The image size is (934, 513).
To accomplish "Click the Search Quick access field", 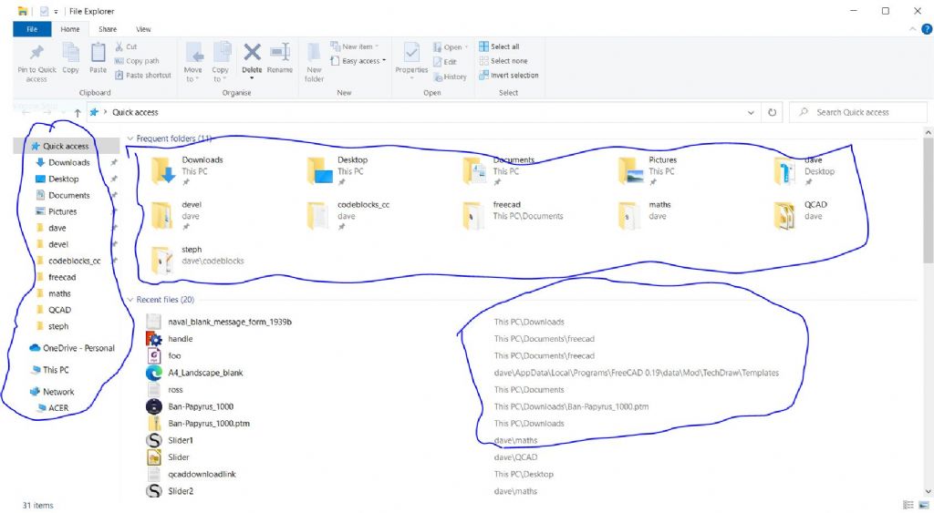I will point(858,112).
